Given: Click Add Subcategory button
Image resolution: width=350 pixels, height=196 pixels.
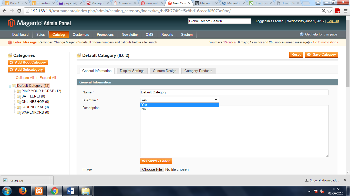Looking at the screenshot, I should coord(26,70).
